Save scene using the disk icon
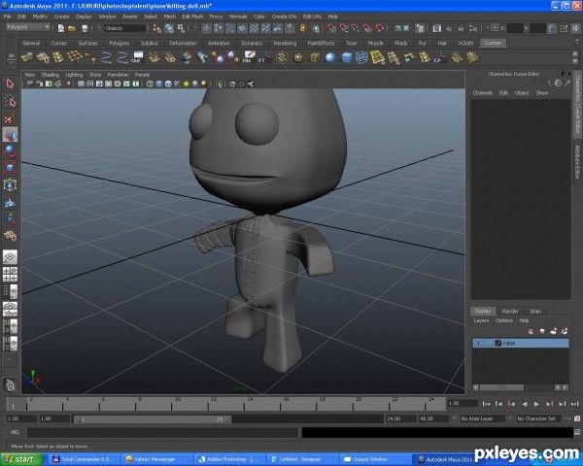Viewport: 583px width, 466px height. point(85,28)
